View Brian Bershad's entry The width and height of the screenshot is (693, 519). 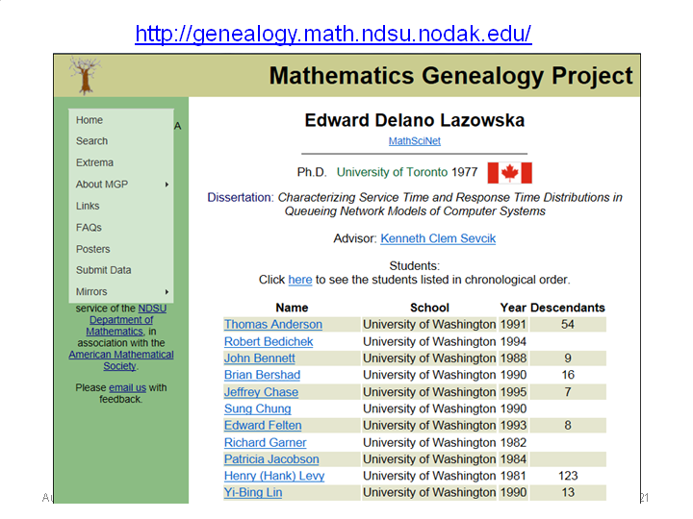(x=262, y=375)
